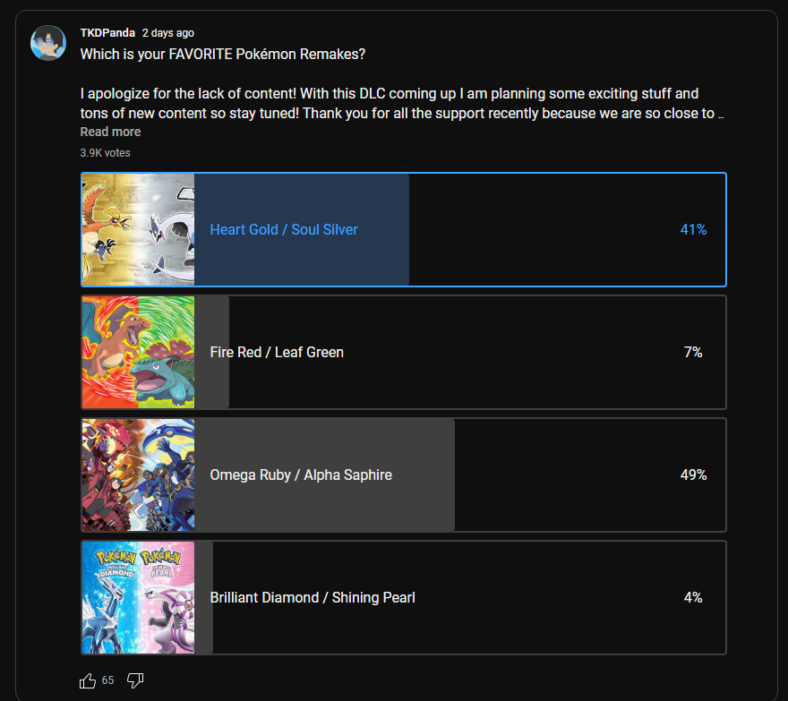Image resolution: width=788 pixels, height=701 pixels.
Task: Click the thumbs up like icon
Action: [88, 680]
